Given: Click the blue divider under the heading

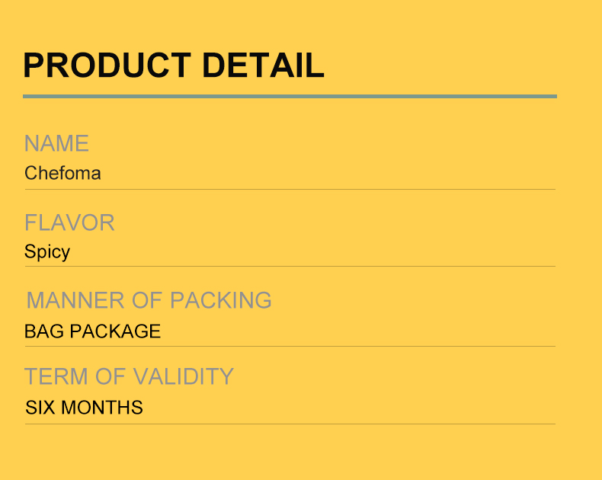Looking at the screenshot, I should pos(290,97).
